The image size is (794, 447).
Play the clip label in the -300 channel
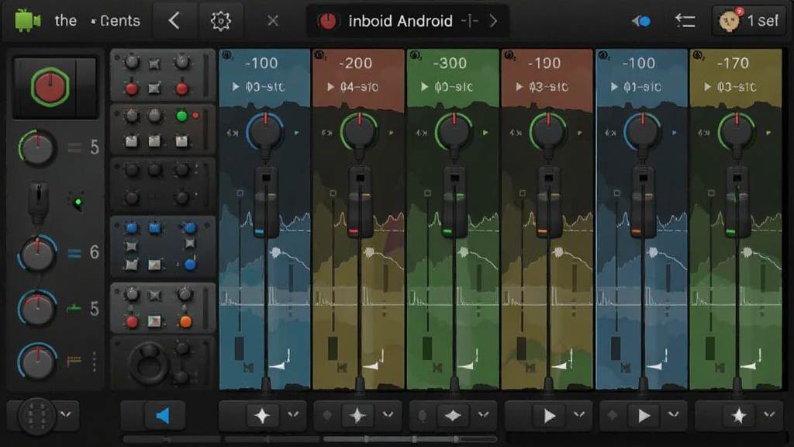(447, 87)
